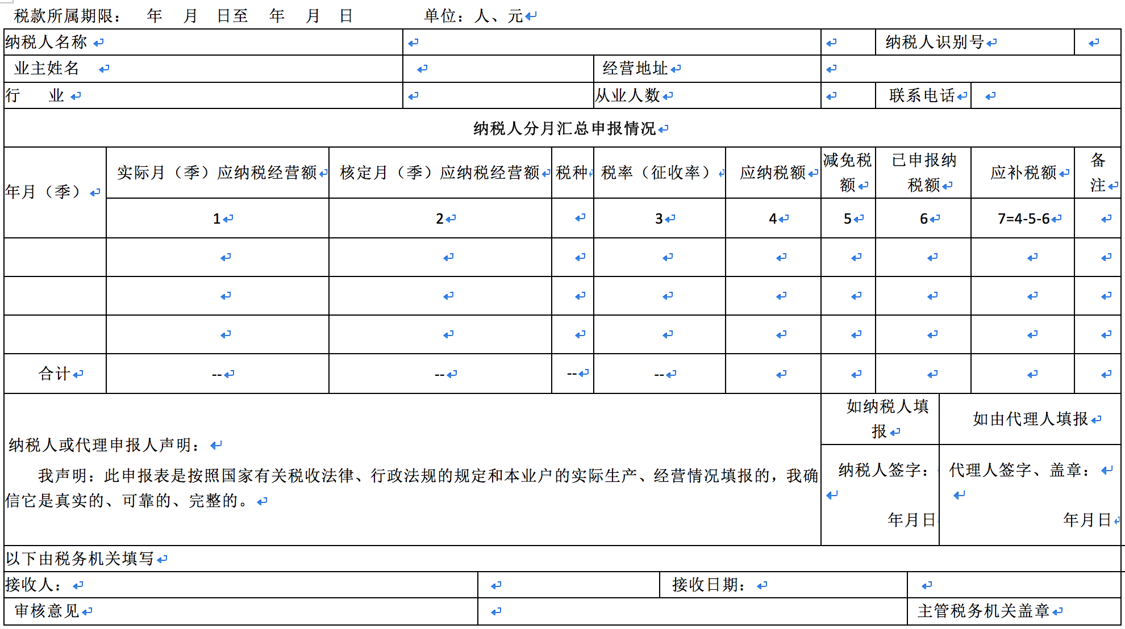
Task: Click the 税款所属期限 line at top
Action: click(184, 16)
